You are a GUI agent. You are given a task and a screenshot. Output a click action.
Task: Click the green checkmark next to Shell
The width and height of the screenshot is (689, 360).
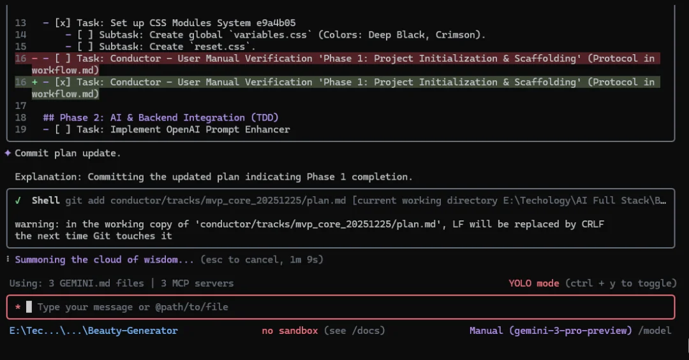[x=18, y=201]
